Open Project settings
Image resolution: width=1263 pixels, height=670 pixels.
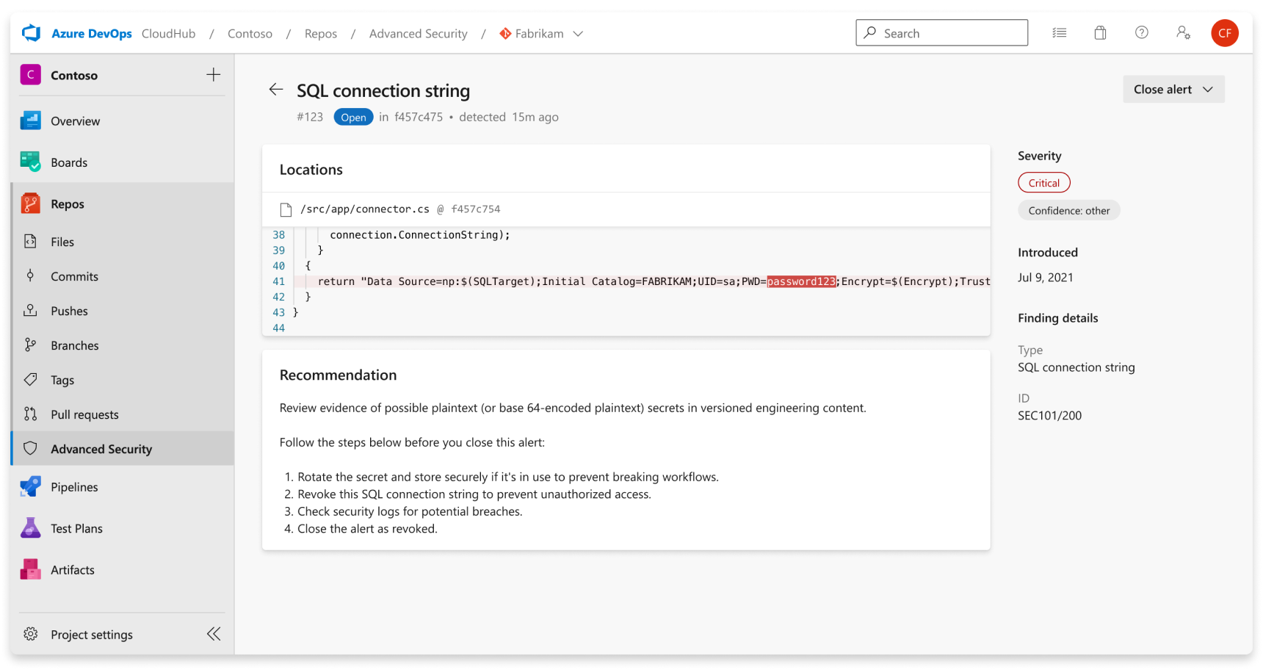[91, 634]
